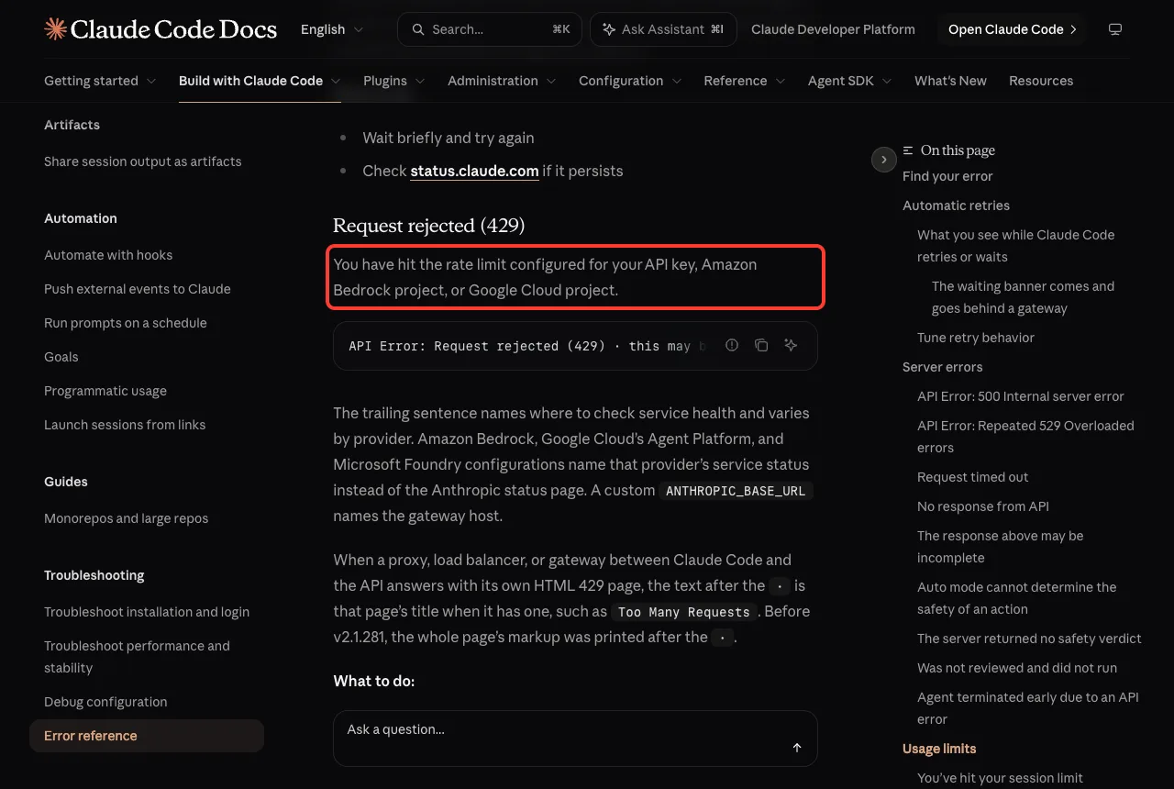This screenshot has height=789, width=1174.
Task: Click the magnifier icon in the search bar
Action: (x=418, y=29)
